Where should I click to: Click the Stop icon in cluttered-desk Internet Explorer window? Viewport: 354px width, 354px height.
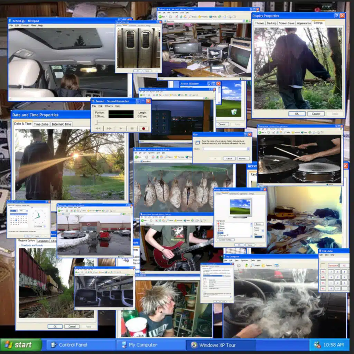coord(177,17)
